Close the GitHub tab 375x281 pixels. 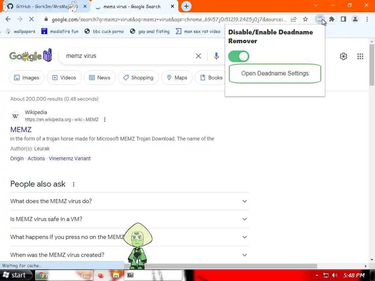pyautogui.click(x=85, y=7)
